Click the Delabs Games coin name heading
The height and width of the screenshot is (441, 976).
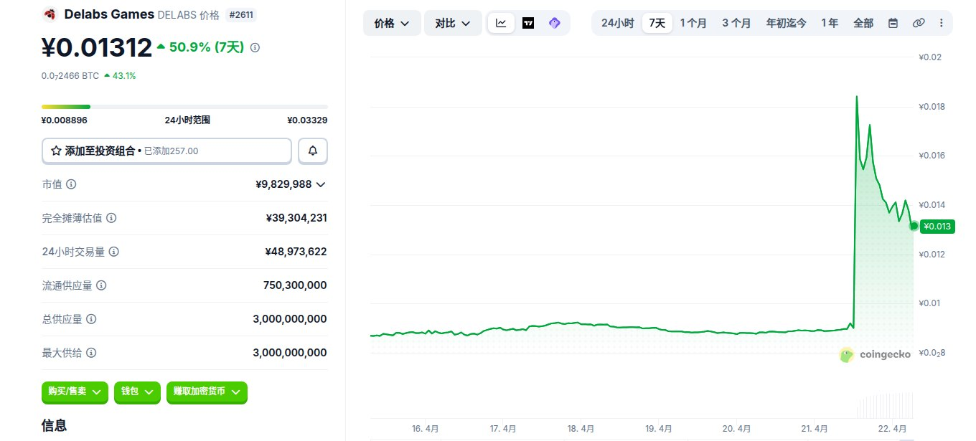[x=109, y=14]
